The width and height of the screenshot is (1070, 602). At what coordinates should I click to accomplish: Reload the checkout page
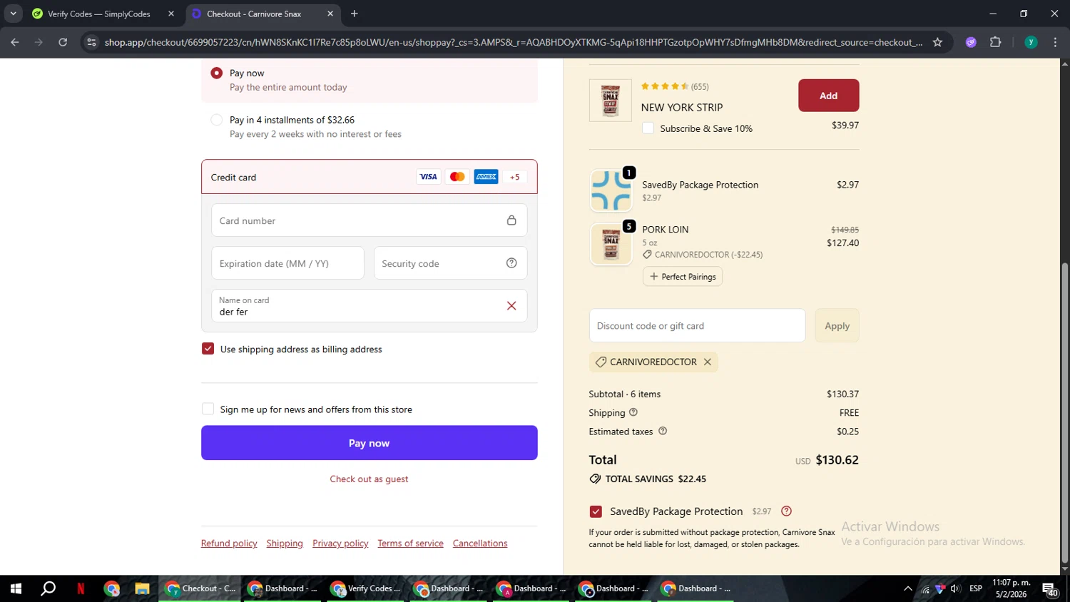click(63, 42)
